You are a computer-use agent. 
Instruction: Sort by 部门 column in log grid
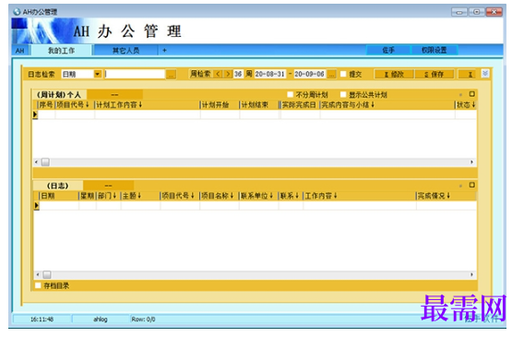[107, 196]
